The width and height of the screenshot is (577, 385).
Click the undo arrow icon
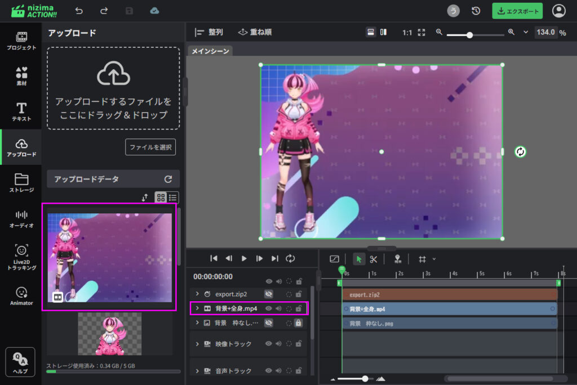click(x=79, y=11)
